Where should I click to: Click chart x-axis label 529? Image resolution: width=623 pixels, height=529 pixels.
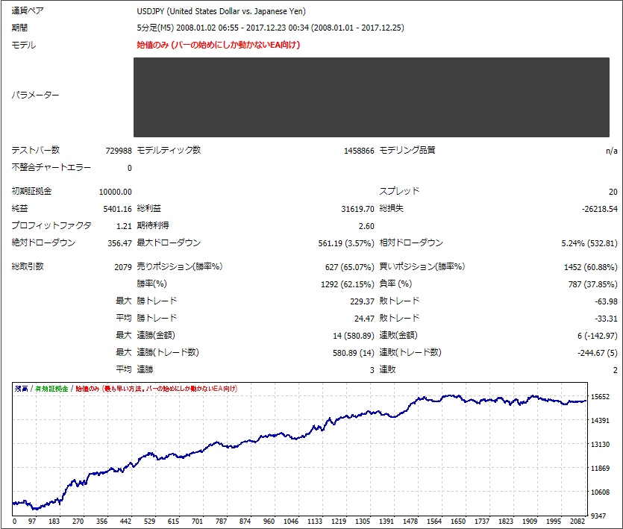pos(149,521)
